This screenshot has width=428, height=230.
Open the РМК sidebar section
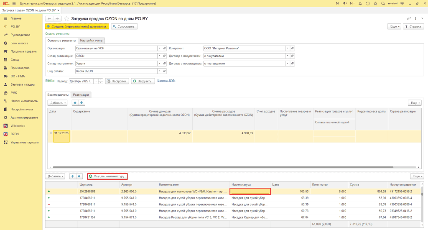click(x=14, y=92)
